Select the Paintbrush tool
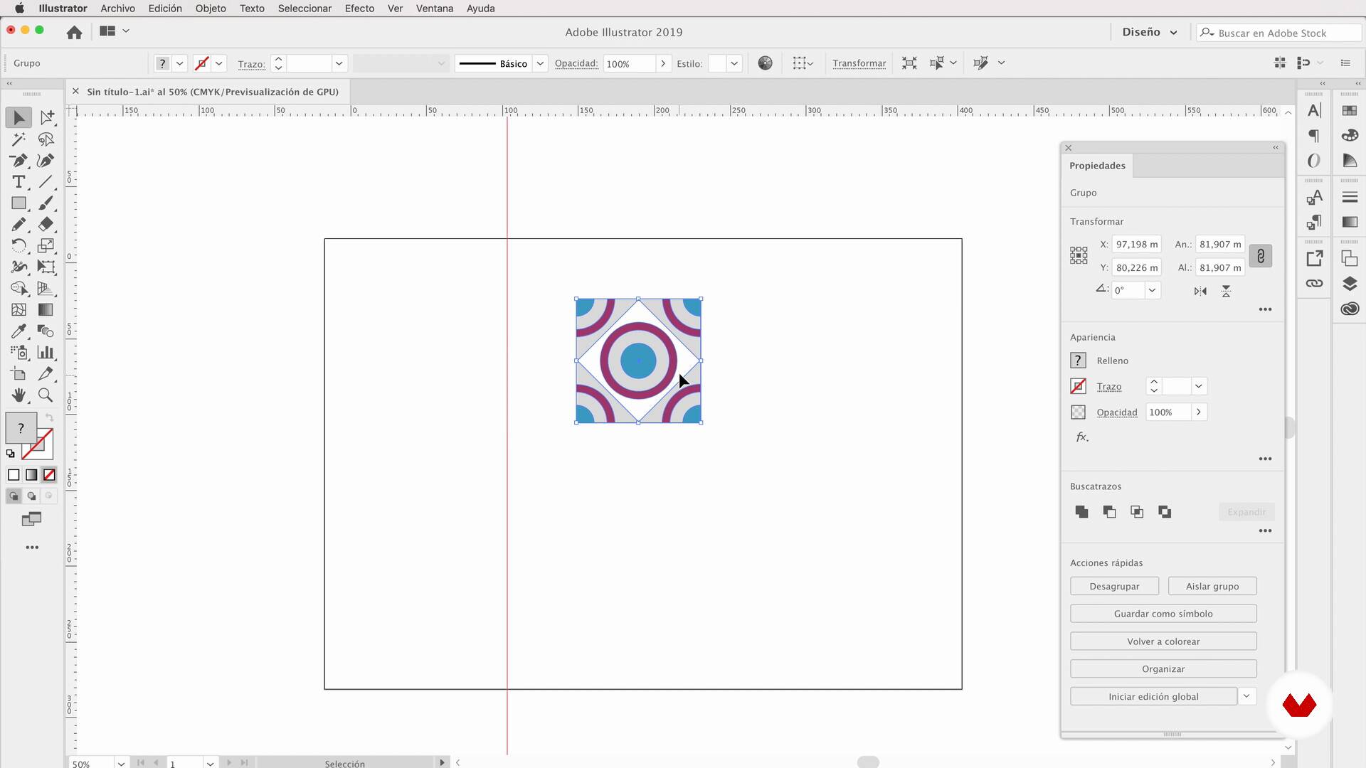 46,203
